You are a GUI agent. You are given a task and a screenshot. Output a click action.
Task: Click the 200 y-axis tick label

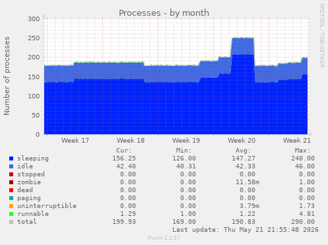point(34,57)
